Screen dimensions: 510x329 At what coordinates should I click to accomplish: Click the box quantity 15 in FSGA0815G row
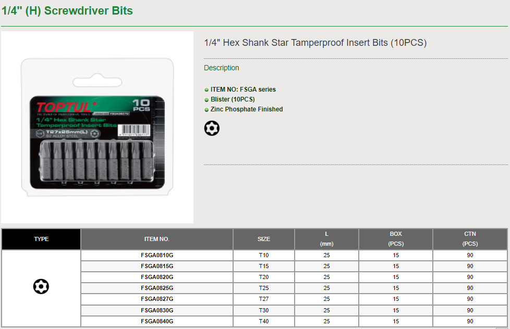coord(396,266)
